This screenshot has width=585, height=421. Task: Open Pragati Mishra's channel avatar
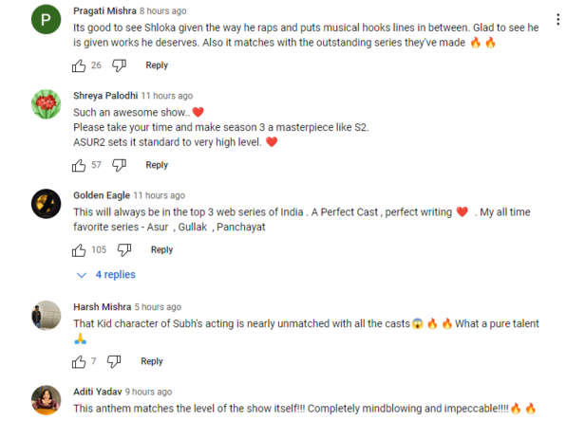[x=47, y=20]
